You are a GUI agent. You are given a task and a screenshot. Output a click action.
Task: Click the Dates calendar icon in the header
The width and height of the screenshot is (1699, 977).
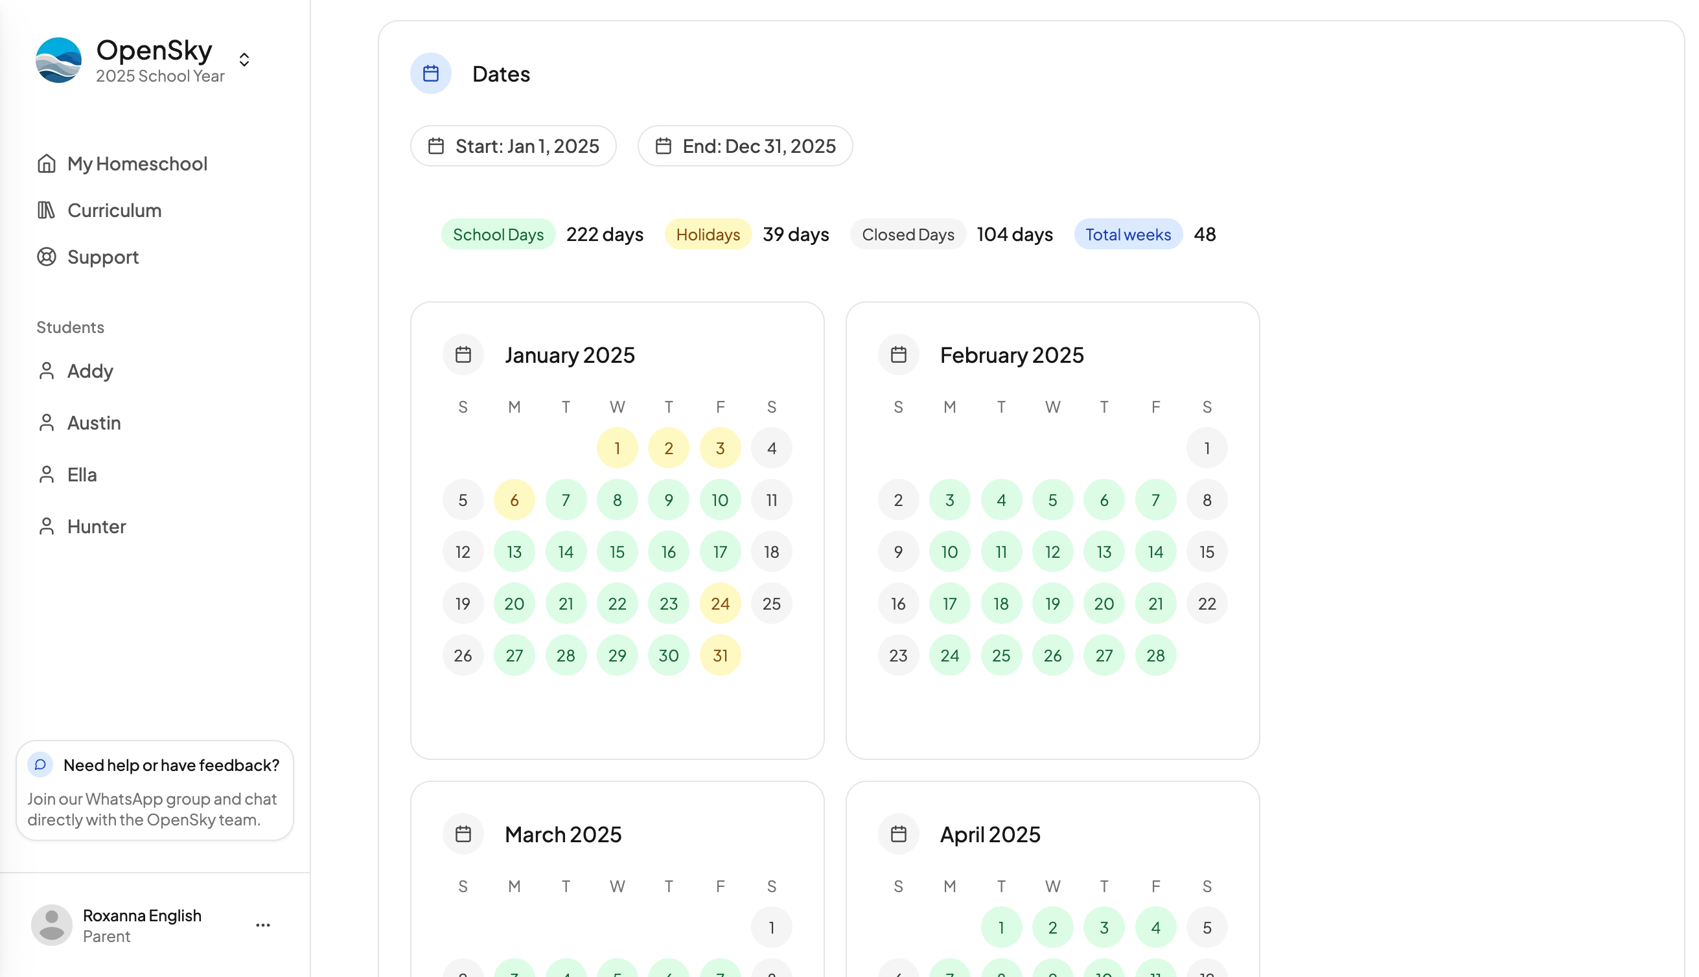[x=430, y=74]
